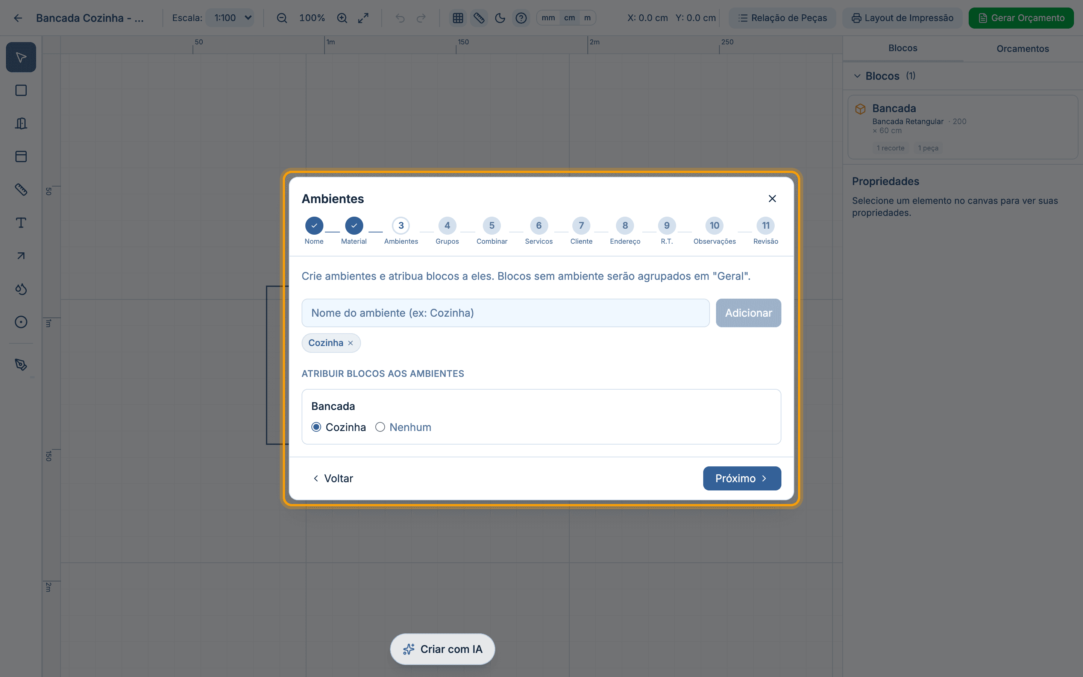Switch units to cm
The width and height of the screenshot is (1083, 677).
[x=569, y=18]
